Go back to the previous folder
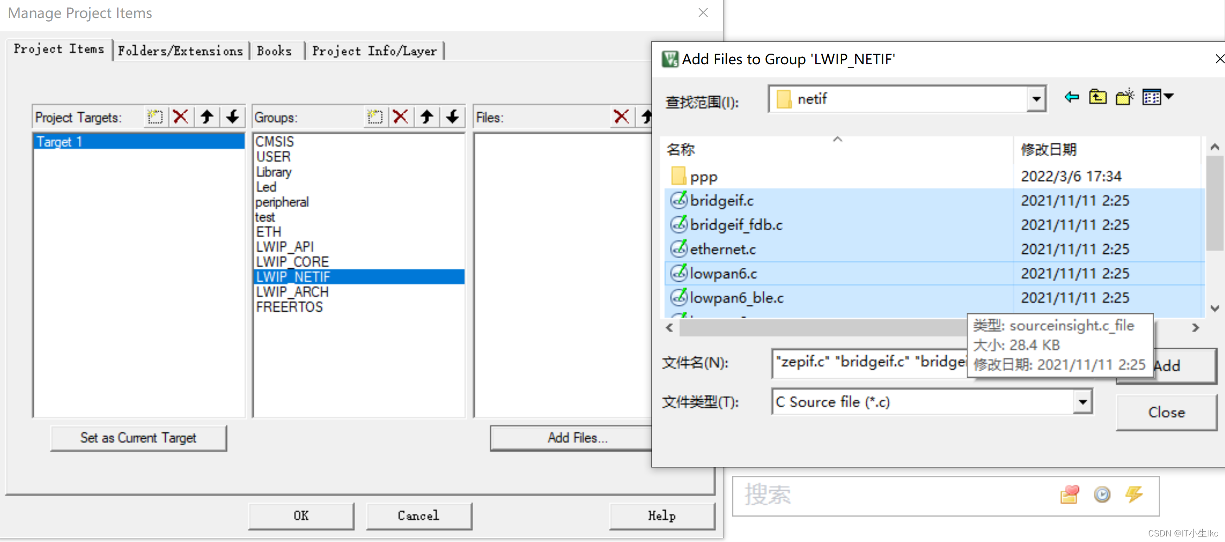Viewport: 1225px width, 542px height. [1071, 98]
